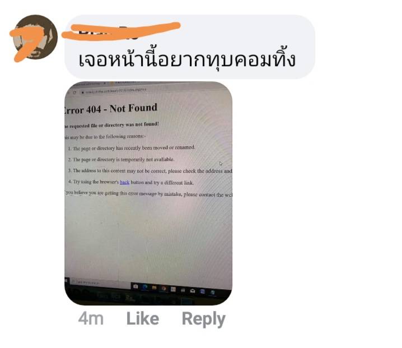Click the beige taskbar icon beside orange one
The width and height of the screenshot is (402, 348).
(x=173, y=289)
